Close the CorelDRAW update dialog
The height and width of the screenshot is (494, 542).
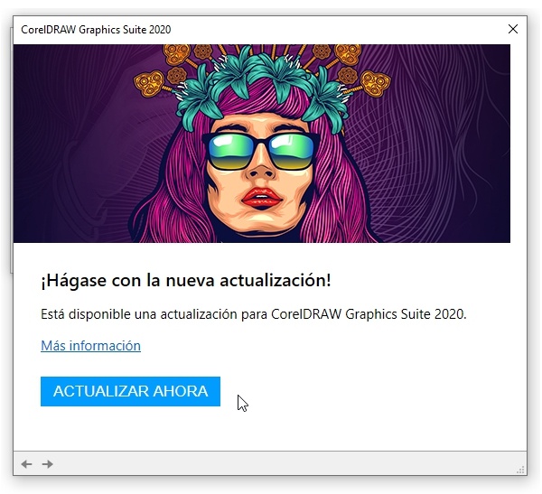point(513,29)
